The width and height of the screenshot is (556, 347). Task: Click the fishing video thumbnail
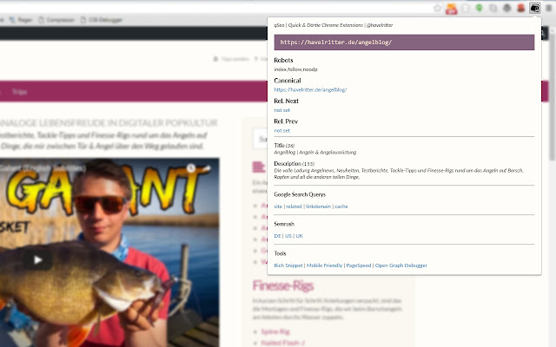click(x=109, y=252)
